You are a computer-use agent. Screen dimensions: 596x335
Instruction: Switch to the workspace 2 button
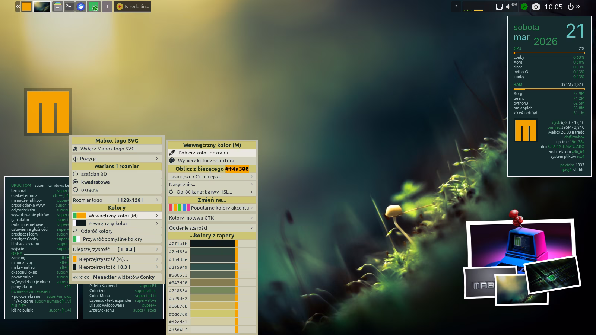(456, 7)
